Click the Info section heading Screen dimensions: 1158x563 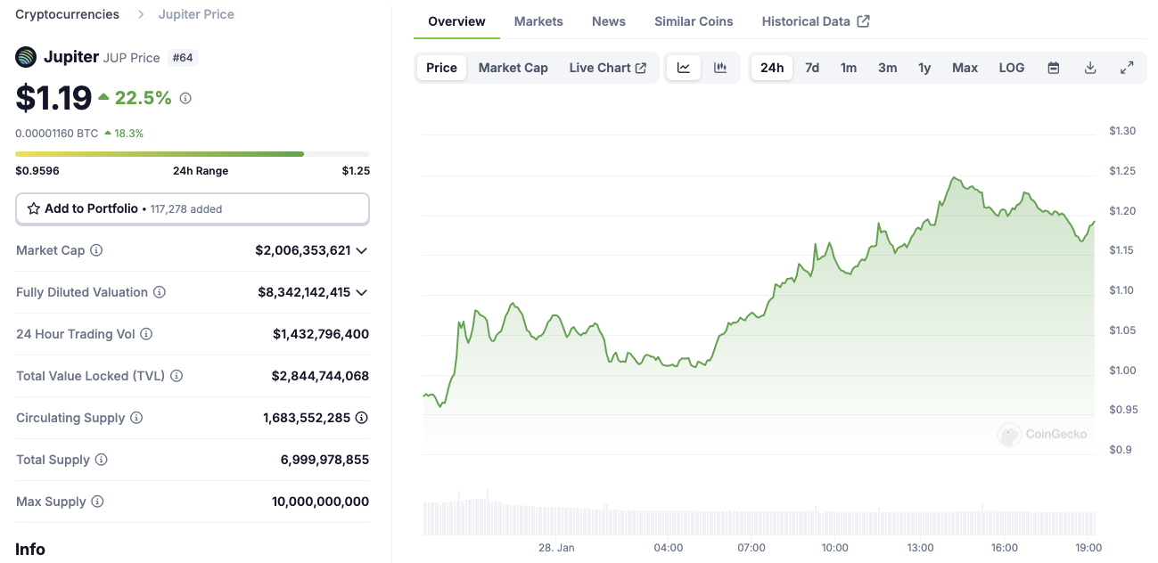30,550
